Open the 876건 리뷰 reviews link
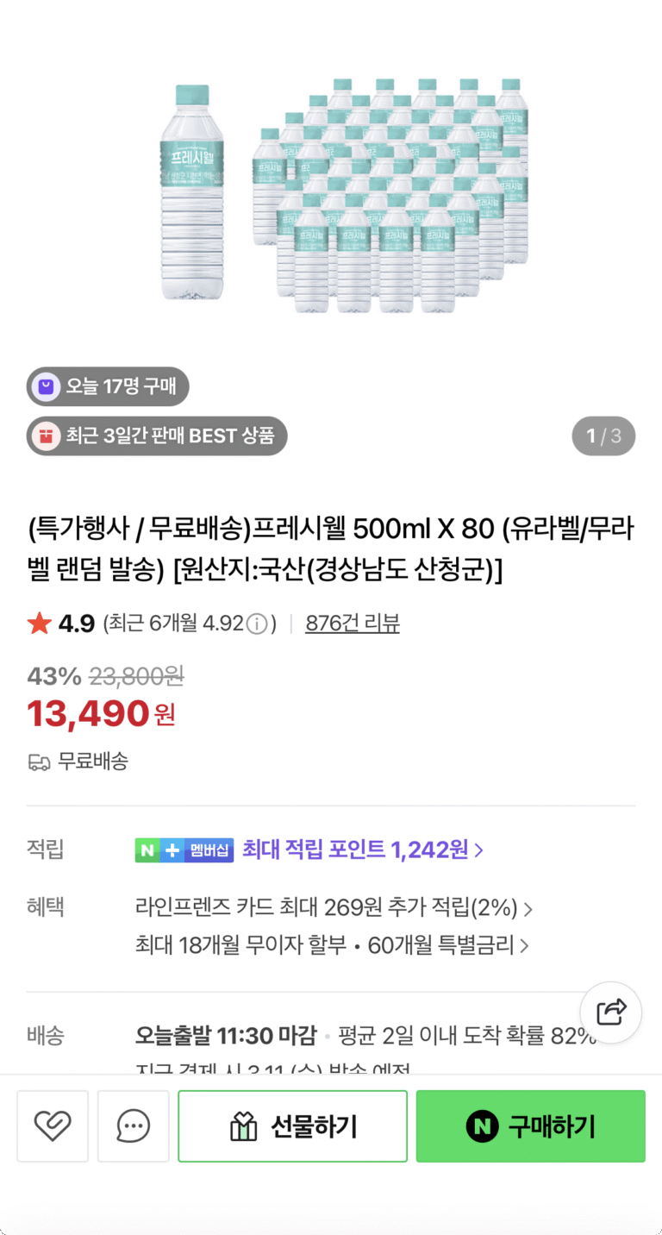Image resolution: width=662 pixels, height=1235 pixels. click(x=352, y=624)
